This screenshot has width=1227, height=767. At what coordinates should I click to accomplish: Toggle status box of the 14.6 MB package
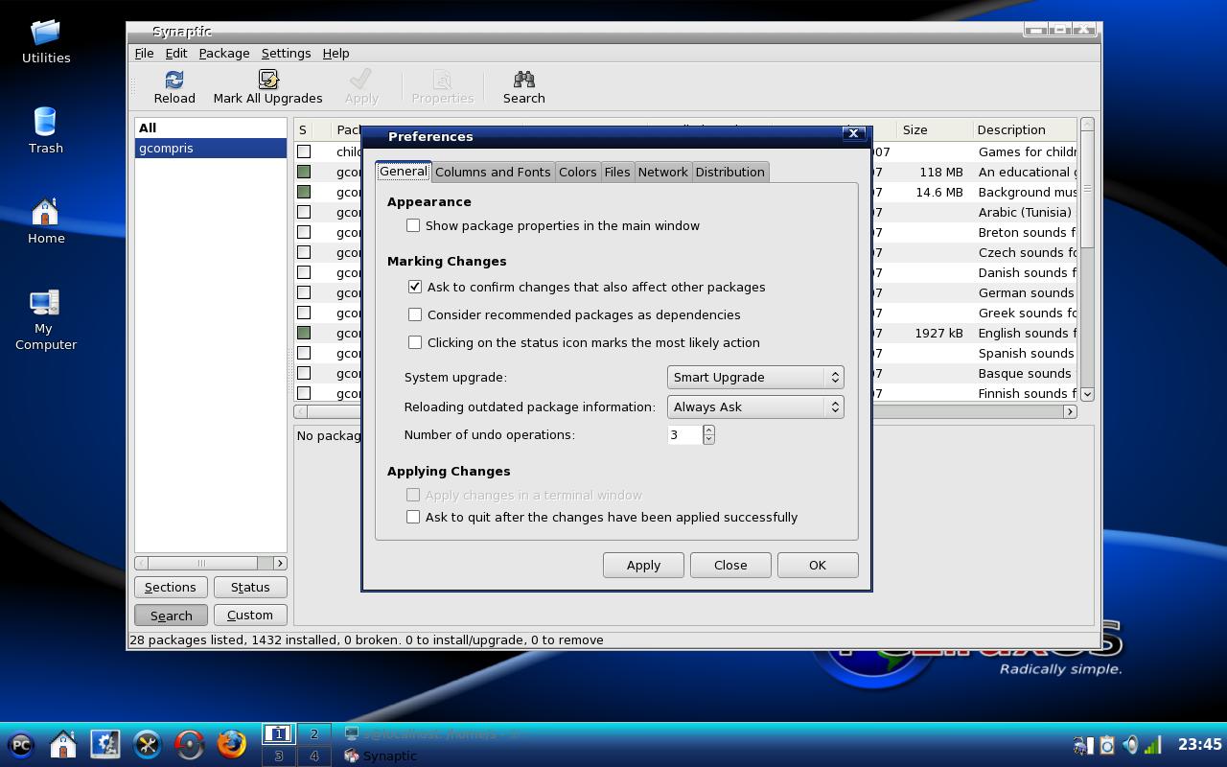point(304,192)
